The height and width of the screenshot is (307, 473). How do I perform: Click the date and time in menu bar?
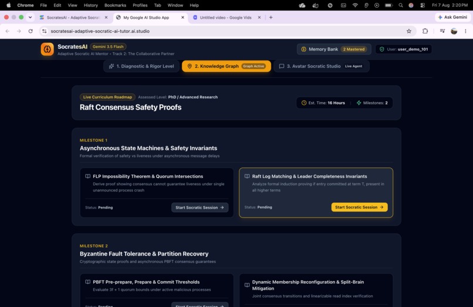click(x=450, y=5)
